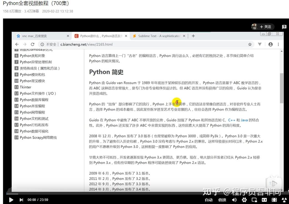Open the player settings gear
The height and width of the screenshot is (204, 289).
point(244,200)
